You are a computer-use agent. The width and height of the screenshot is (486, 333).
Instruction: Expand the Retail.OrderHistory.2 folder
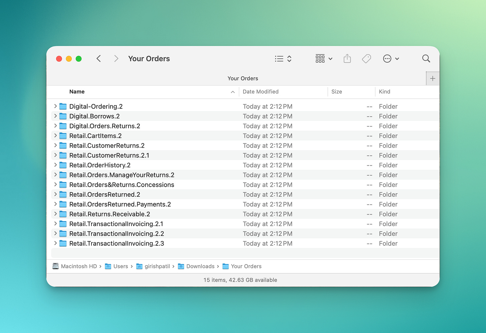pyautogui.click(x=55, y=165)
